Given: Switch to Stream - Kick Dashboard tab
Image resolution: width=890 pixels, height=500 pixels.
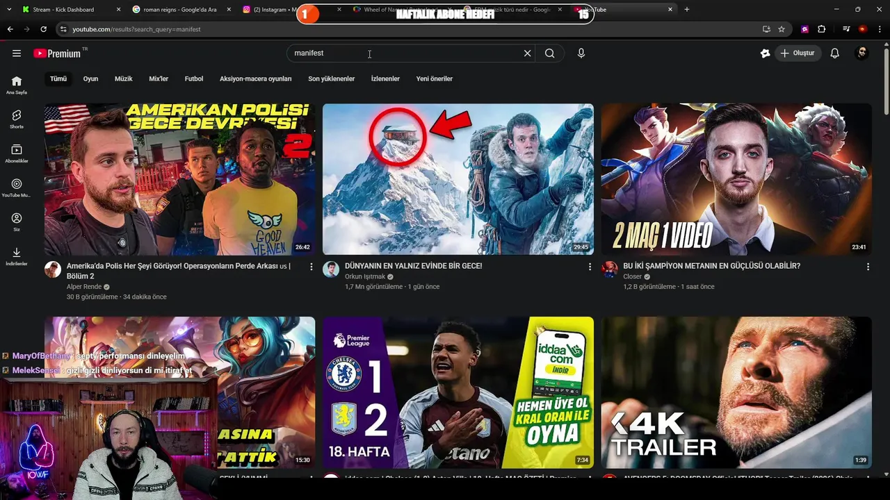Looking at the screenshot, I should pos(70,10).
